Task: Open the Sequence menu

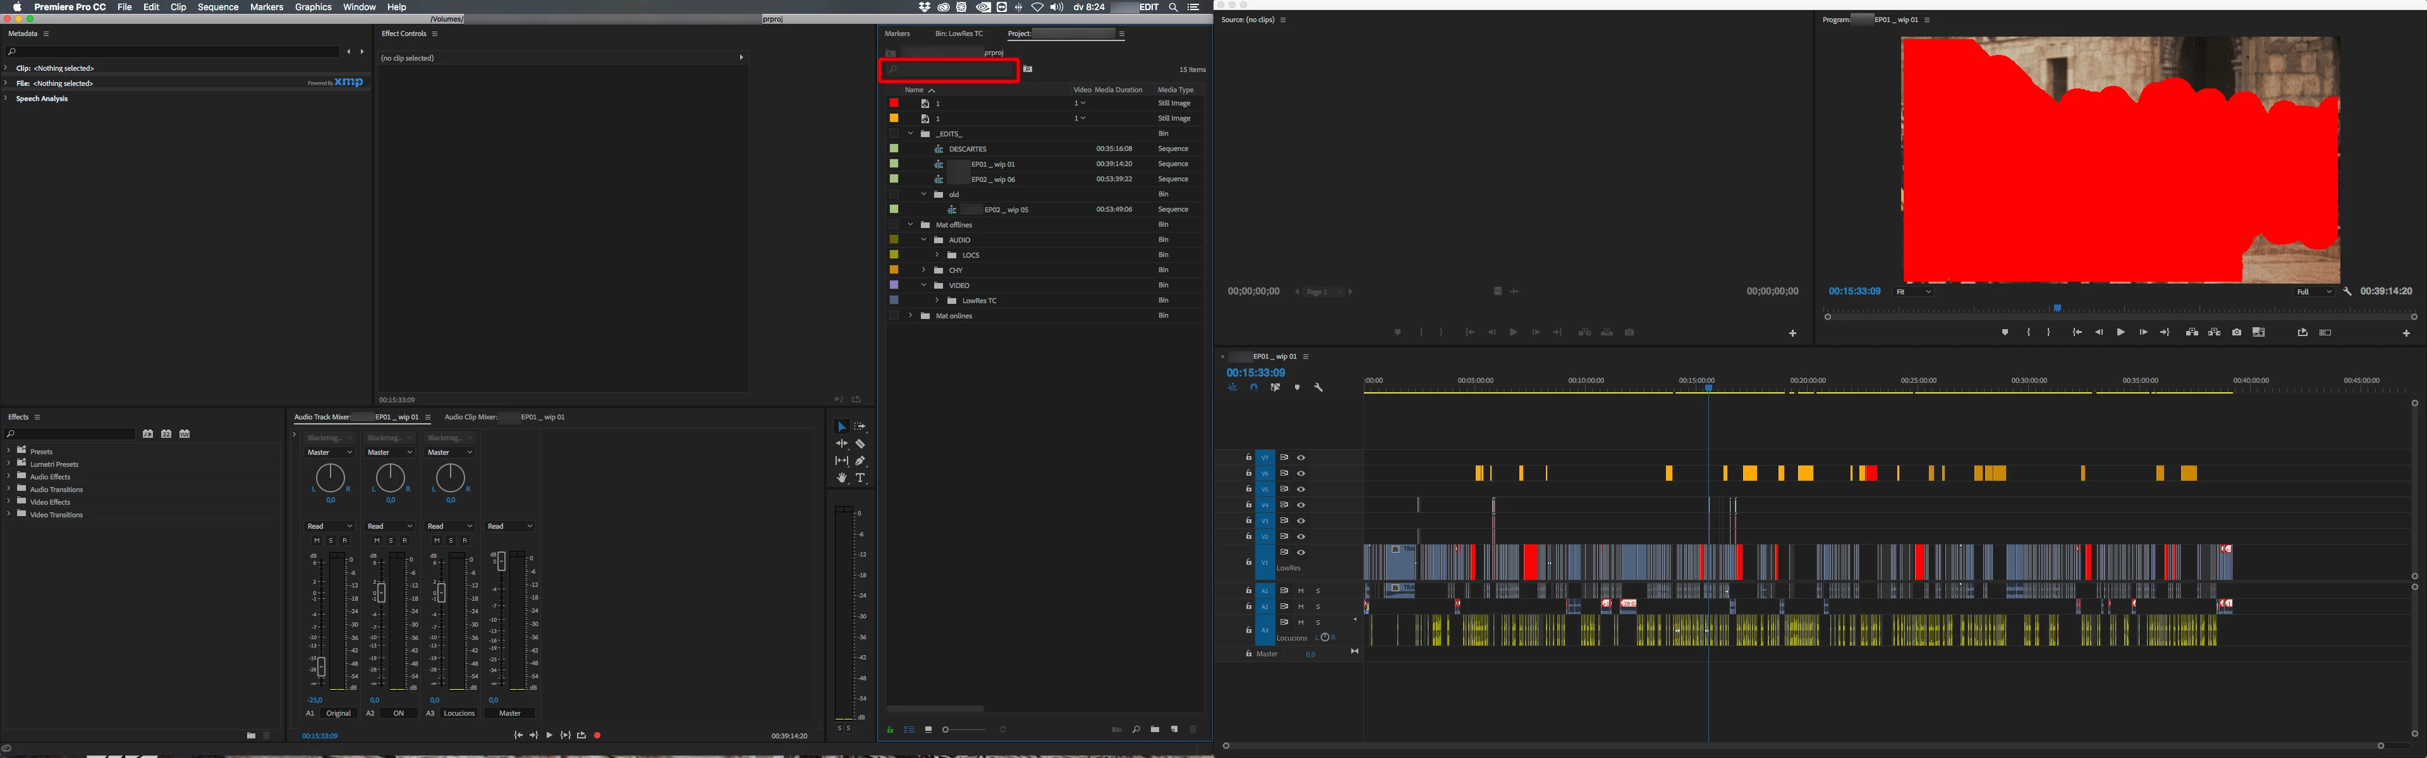Action: click(217, 6)
